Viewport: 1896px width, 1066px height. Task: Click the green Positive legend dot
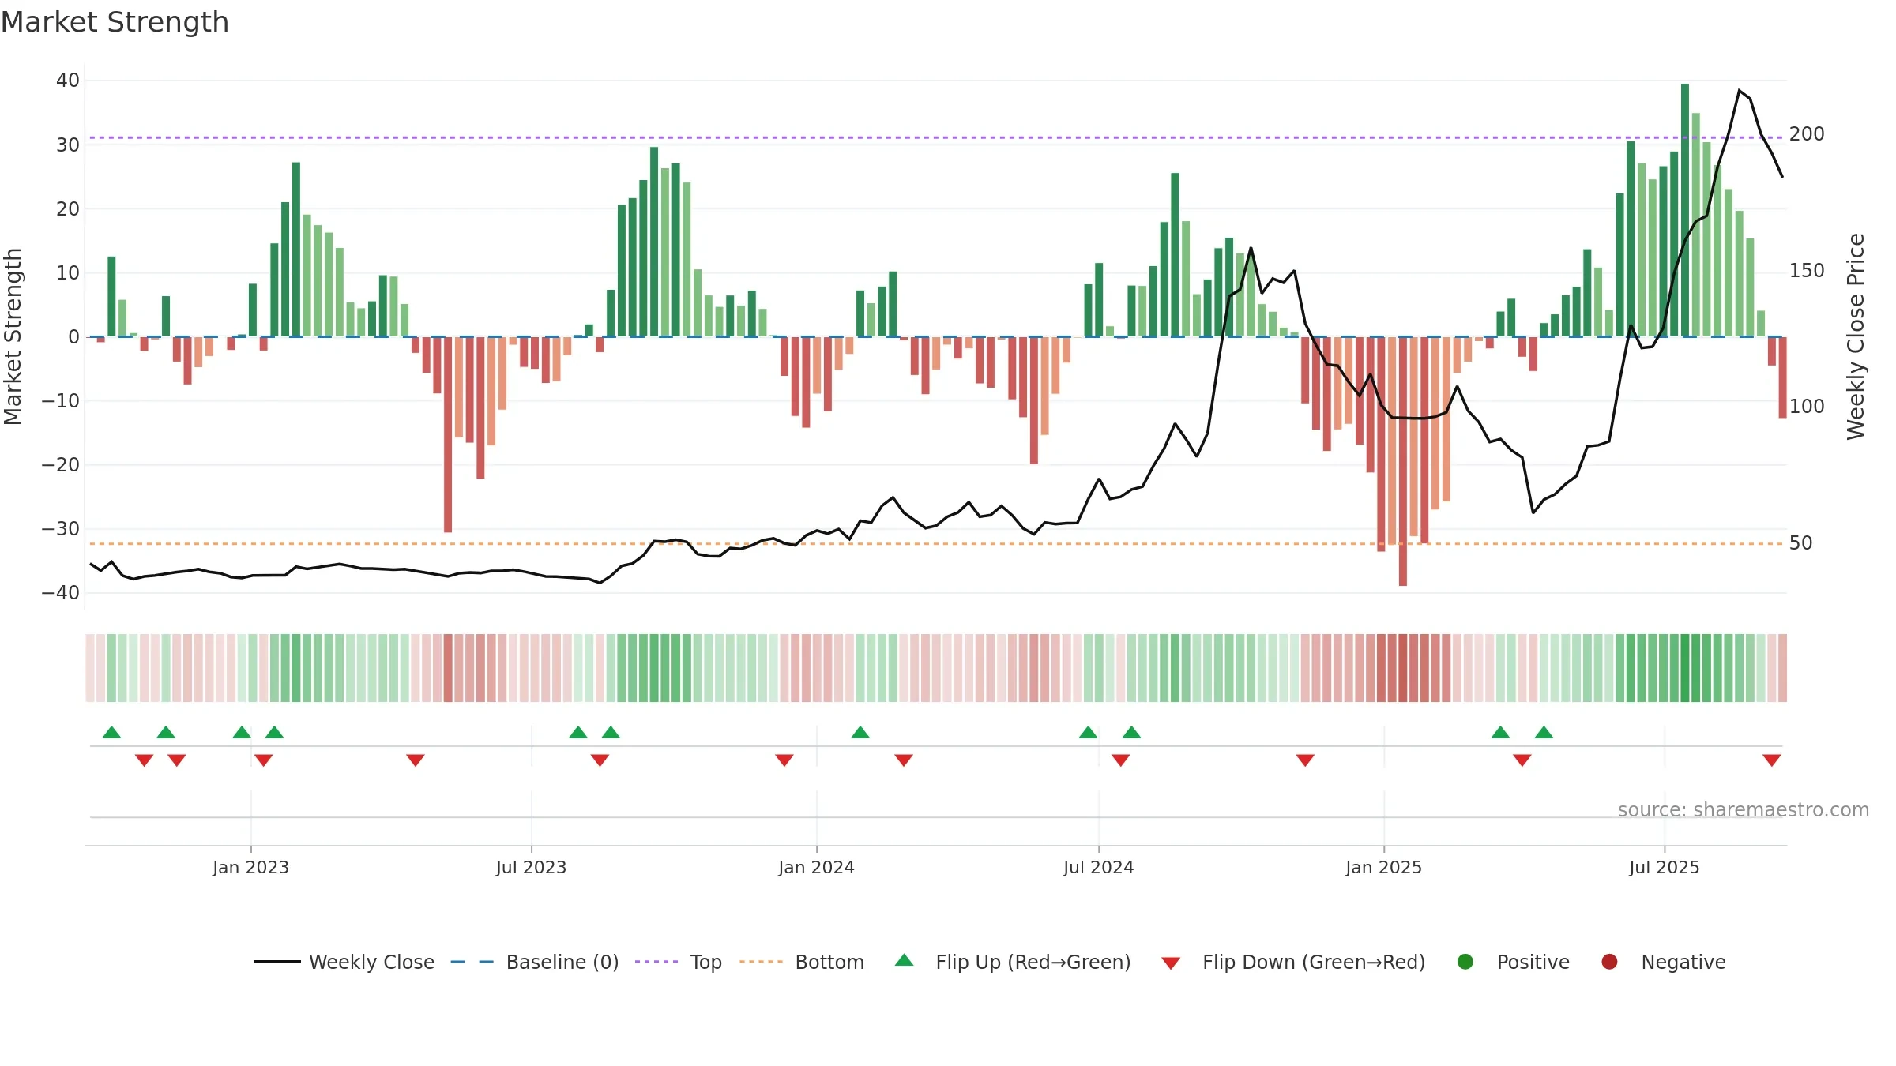[1465, 962]
